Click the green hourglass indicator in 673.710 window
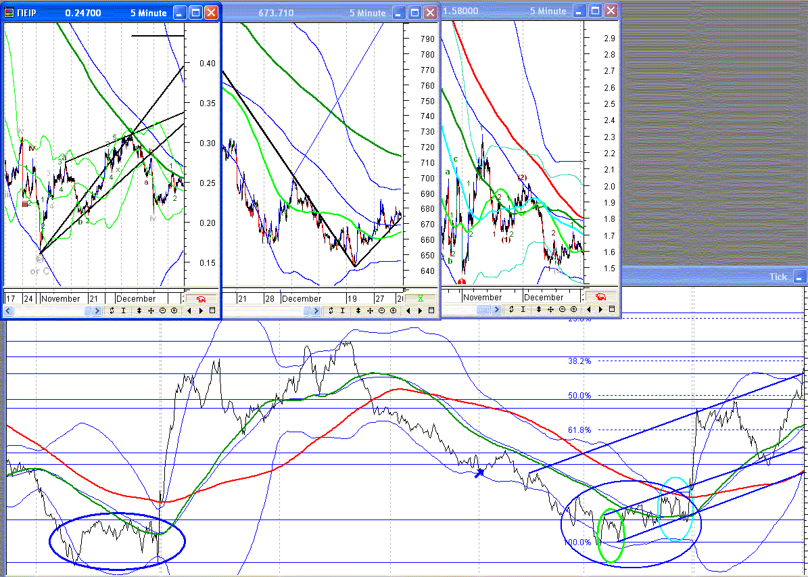The width and height of the screenshot is (808, 577). pos(421,298)
